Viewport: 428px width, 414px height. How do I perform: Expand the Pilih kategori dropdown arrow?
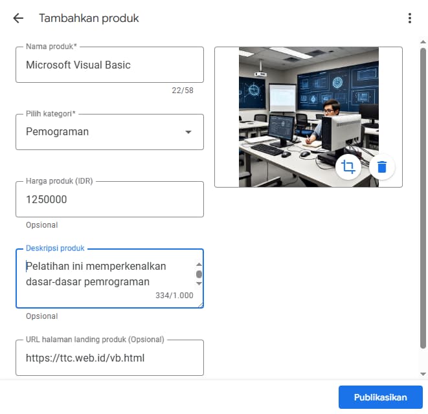(x=188, y=132)
